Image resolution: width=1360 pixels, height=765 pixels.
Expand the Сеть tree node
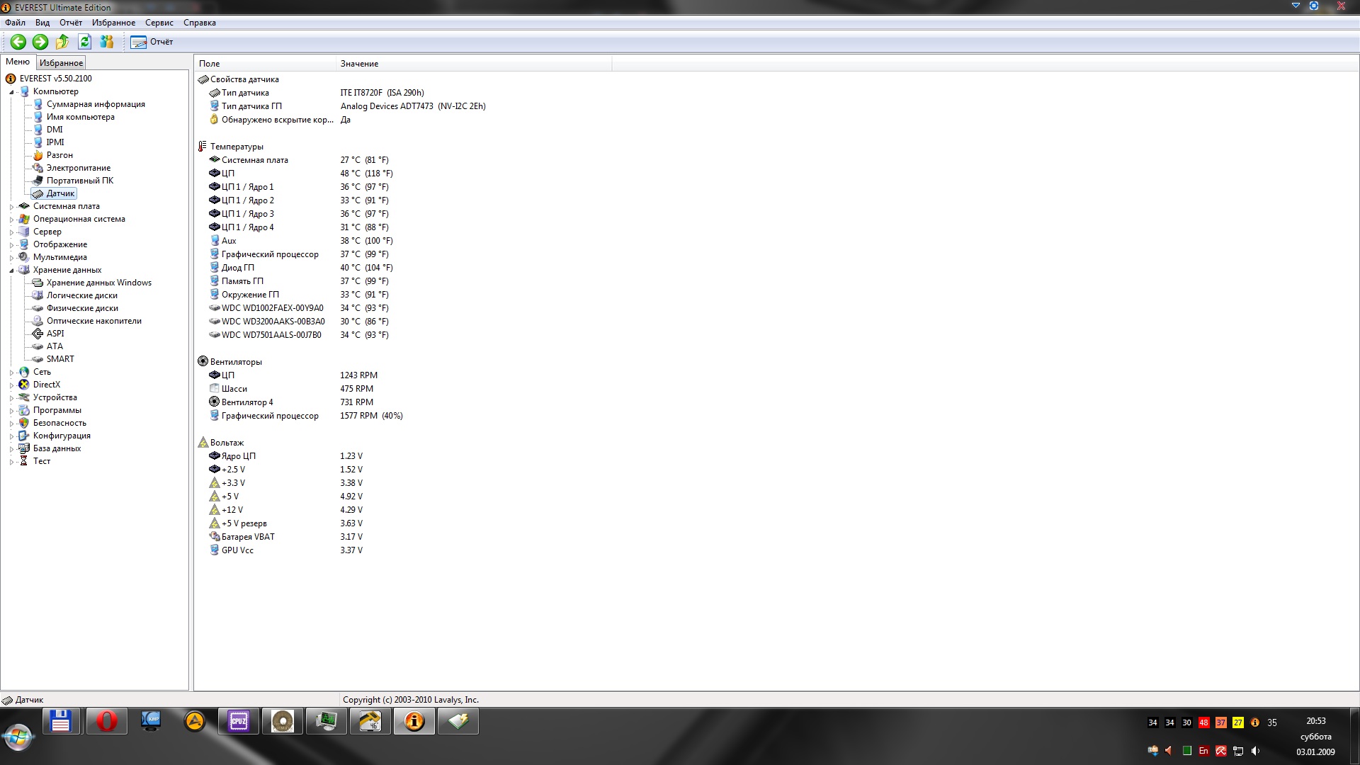tap(11, 373)
